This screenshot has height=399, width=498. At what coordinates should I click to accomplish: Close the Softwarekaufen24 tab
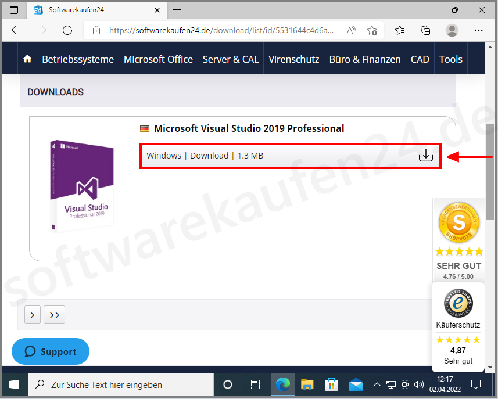click(157, 10)
